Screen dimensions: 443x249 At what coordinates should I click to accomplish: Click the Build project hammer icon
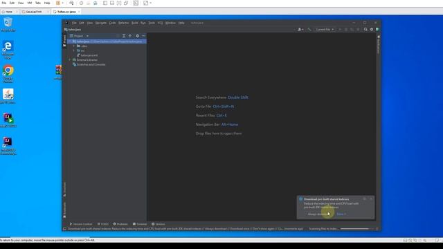(x=309, y=29)
